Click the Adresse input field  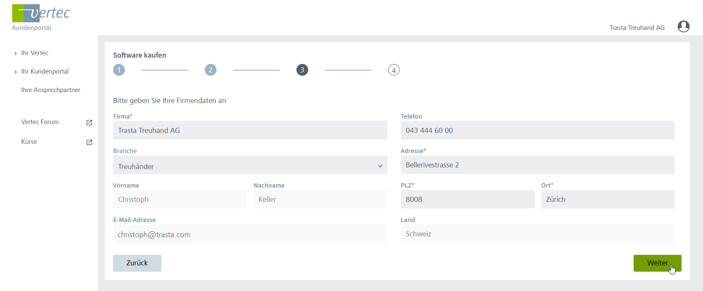[x=537, y=165]
